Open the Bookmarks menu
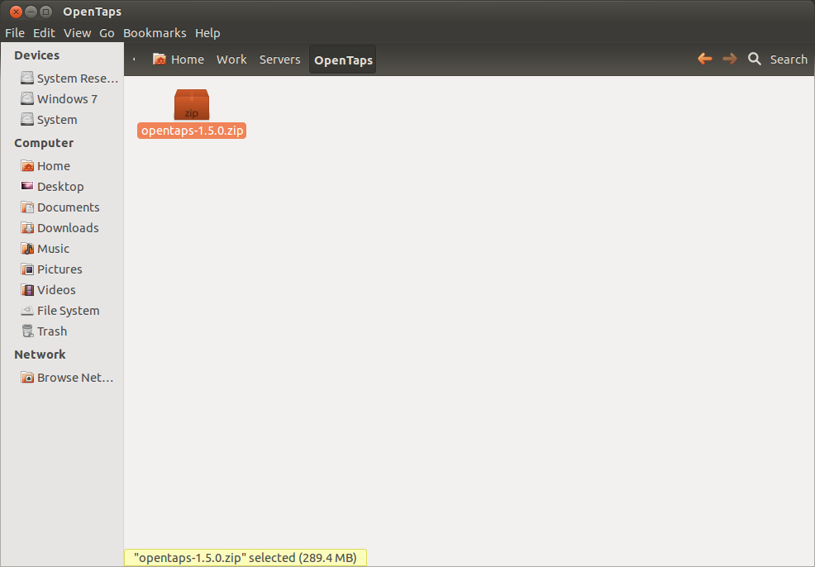Screen dimensions: 815x567 point(155,32)
